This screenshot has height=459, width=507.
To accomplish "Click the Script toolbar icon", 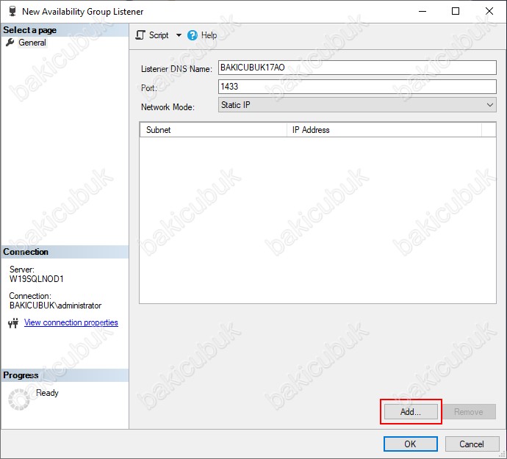I will tap(140, 35).
